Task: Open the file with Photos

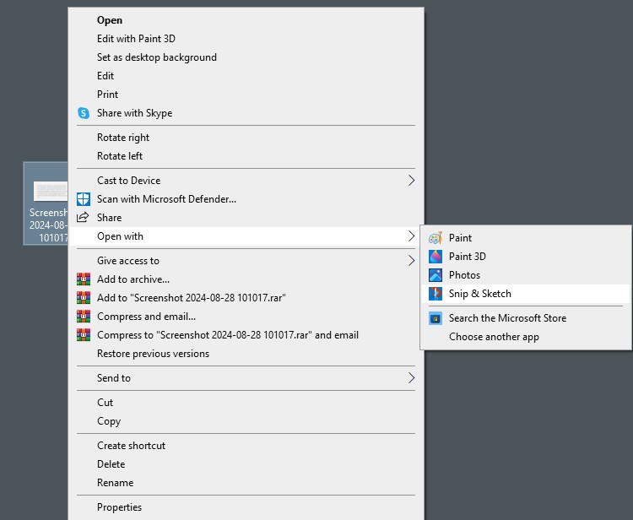Action: coord(526,275)
